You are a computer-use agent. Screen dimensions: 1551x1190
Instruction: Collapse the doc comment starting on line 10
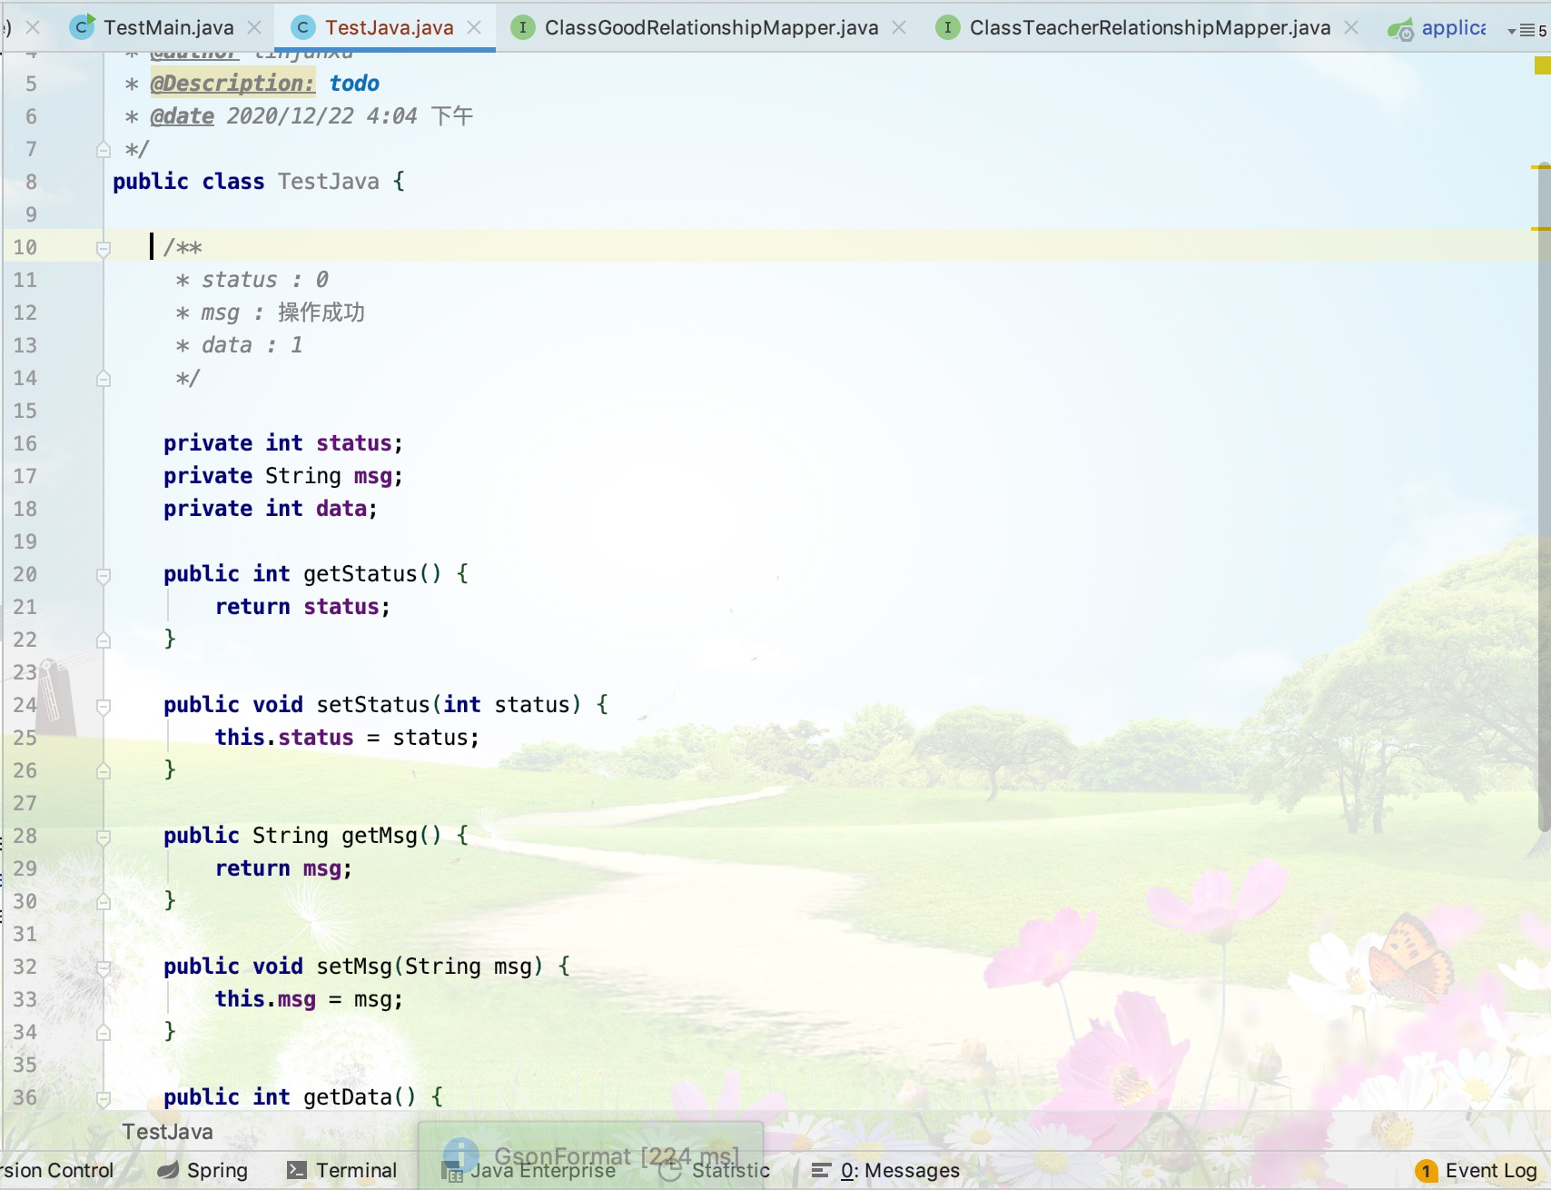[104, 248]
